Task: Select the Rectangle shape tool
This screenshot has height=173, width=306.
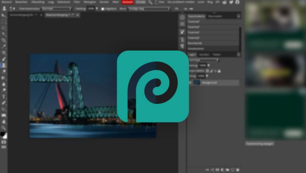Action: pyautogui.click(x=3, y=115)
